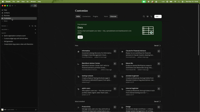Open the filter sliders icon
Screen dimensions: 200x112
click(x=147, y=16)
